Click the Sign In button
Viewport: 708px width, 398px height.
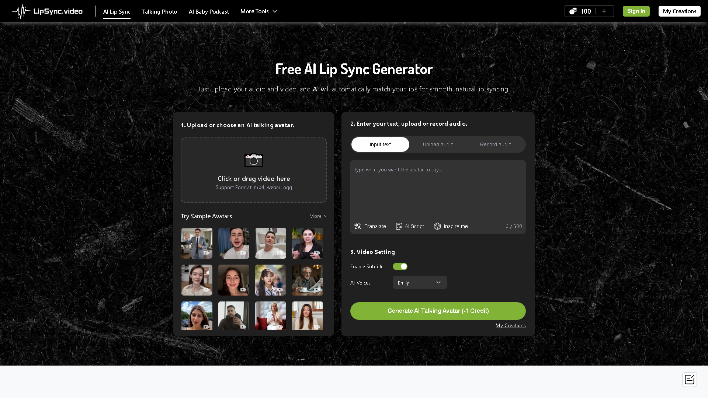(636, 11)
